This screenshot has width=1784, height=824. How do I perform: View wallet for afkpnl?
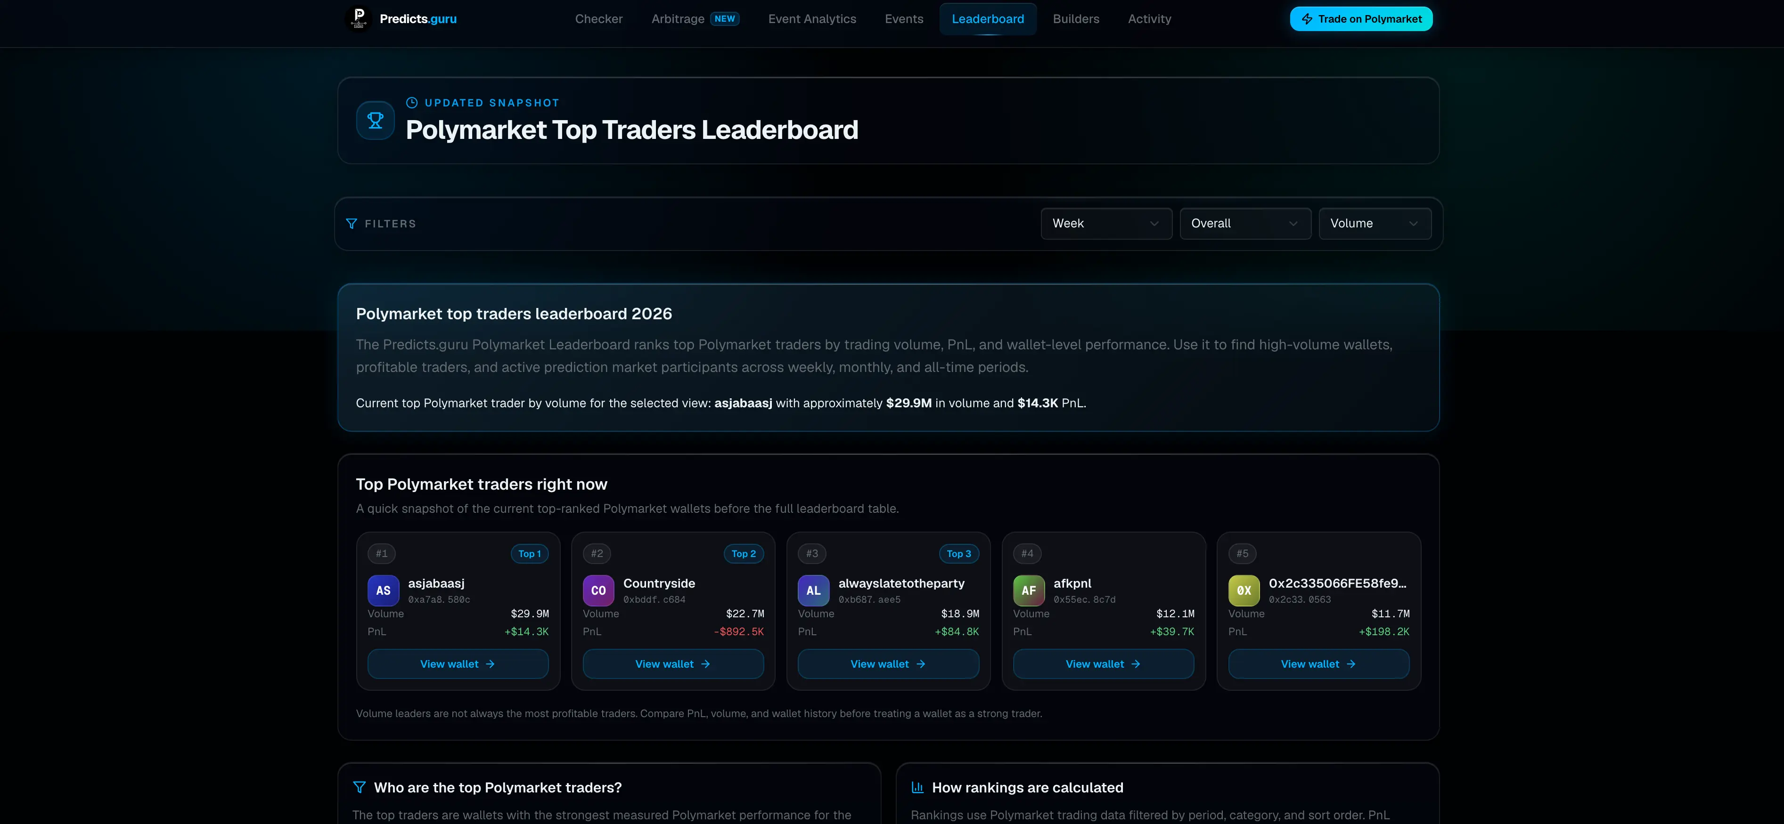(1103, 663)
